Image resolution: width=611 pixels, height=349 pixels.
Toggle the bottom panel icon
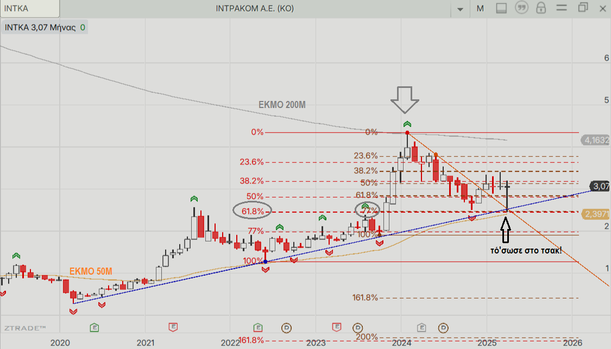pyautogui.click(x=501, y=8)
